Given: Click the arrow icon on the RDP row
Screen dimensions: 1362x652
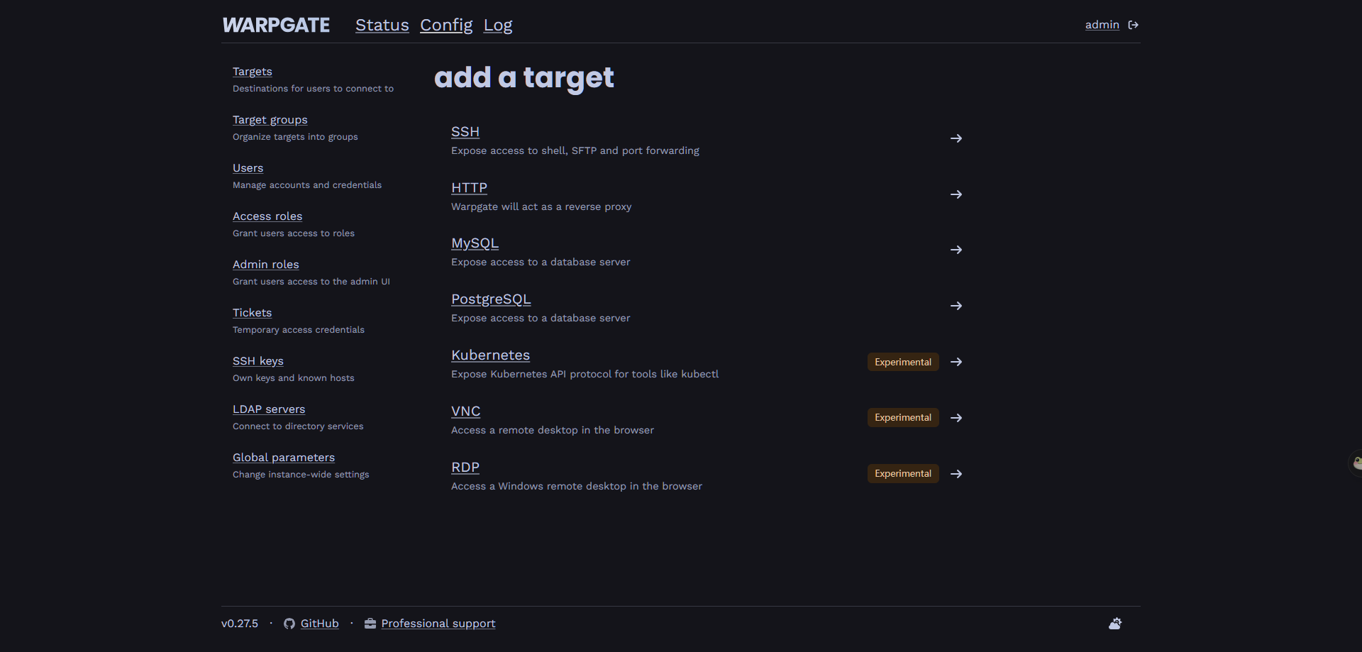Looking at the screenshot, I should point(956,474).
